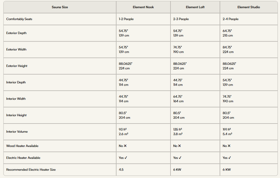
Task: Click the 4.5 heater size value
Action: (x=121, y=169)
